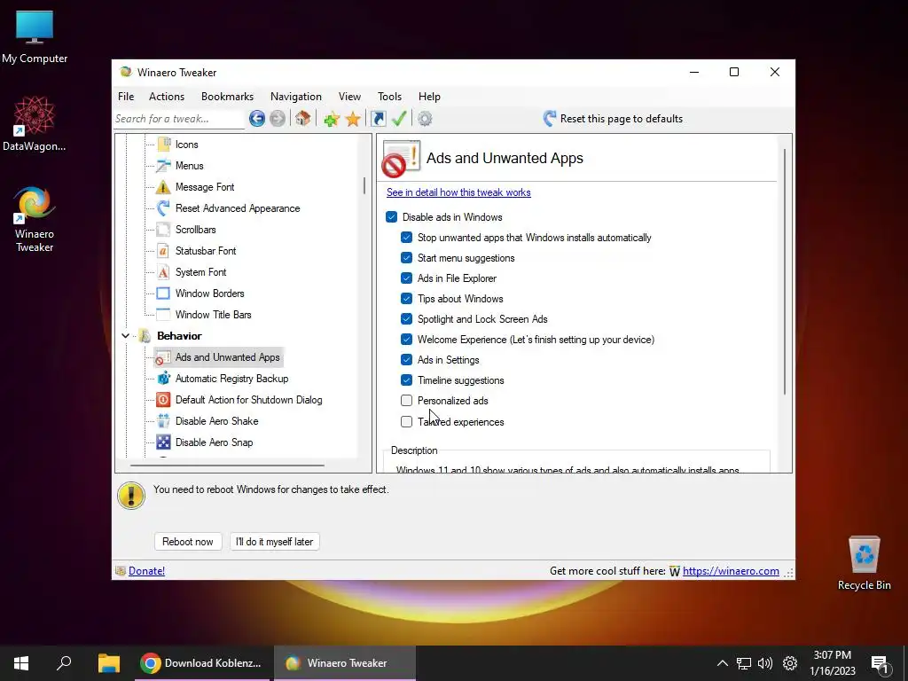
Task: Open Windows Start button
Action: (x=21, y=663)
